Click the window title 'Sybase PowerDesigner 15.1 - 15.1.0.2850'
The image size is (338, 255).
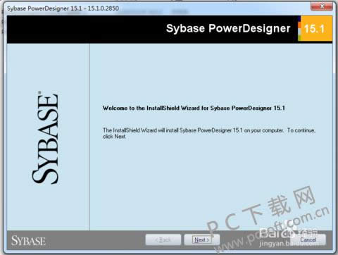pyautogui.click(x=63, y=8)
